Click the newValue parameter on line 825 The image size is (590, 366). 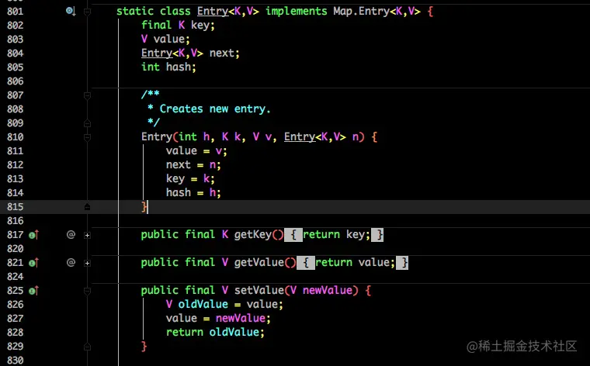click(x=328, y=291)
